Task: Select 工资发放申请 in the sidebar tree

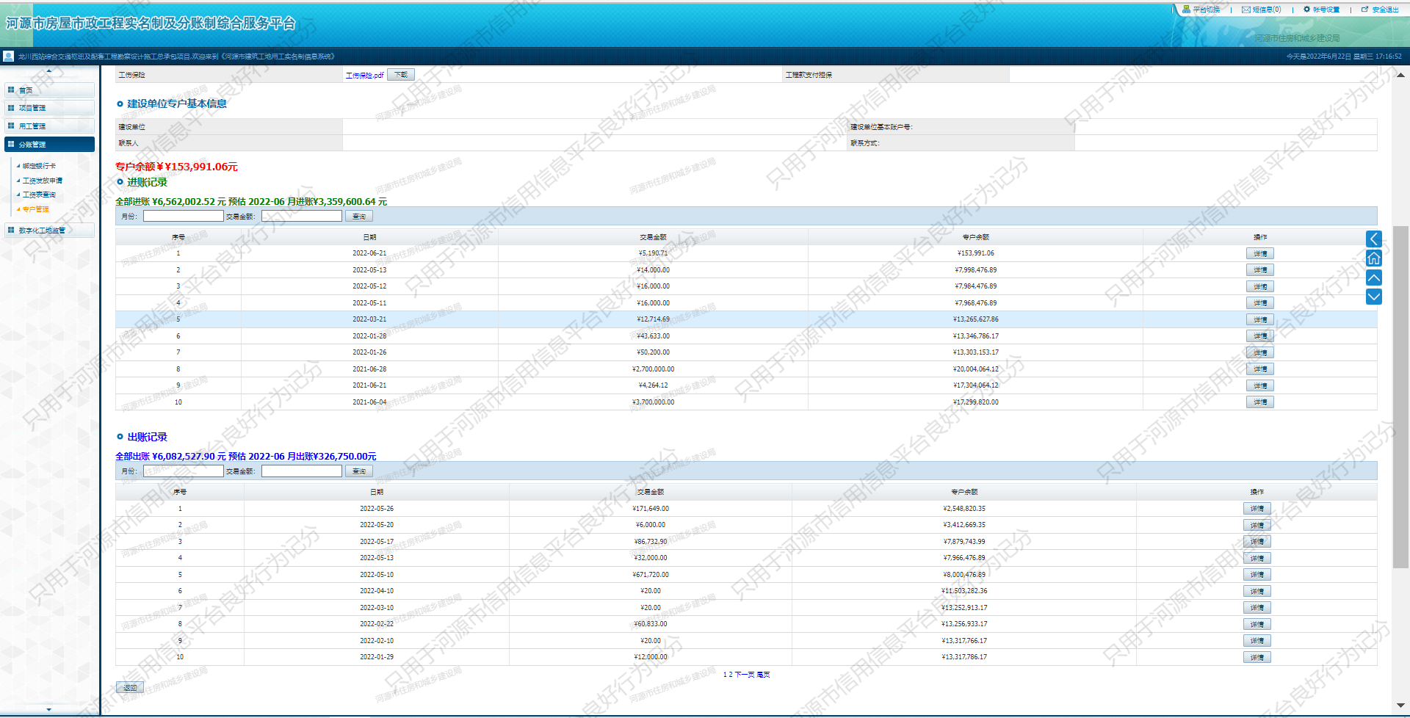Action: pos(43,181)
